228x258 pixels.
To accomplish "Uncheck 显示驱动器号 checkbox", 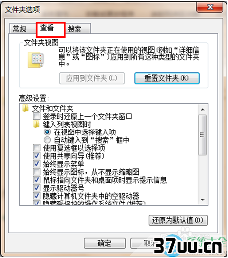I will click(x=37, y=188).
